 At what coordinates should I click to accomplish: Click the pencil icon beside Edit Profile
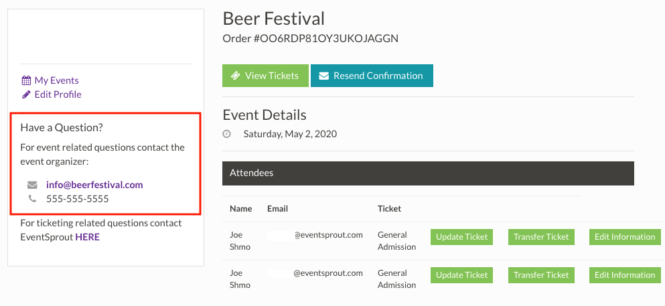point(26,94)
